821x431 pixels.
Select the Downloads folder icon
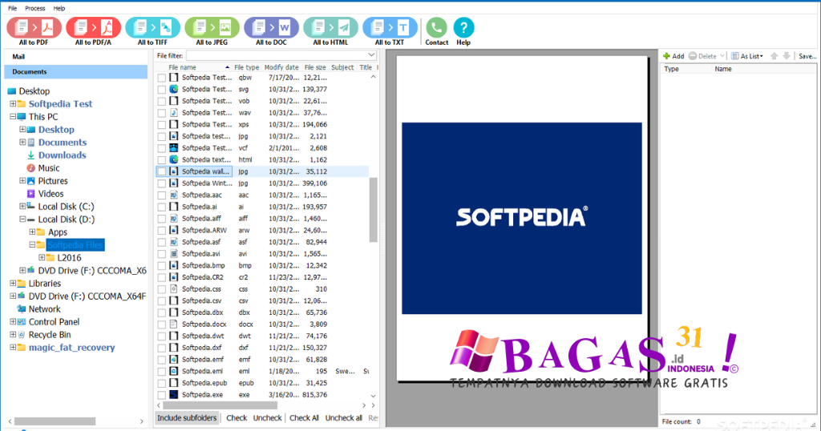tap(31, 155)
